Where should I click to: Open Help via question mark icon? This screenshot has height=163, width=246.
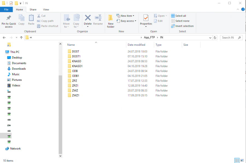pos(243,9)
